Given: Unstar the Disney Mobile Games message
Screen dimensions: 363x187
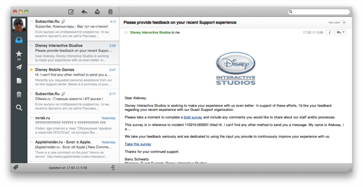Looking at the screenshot, I should 31,69.
